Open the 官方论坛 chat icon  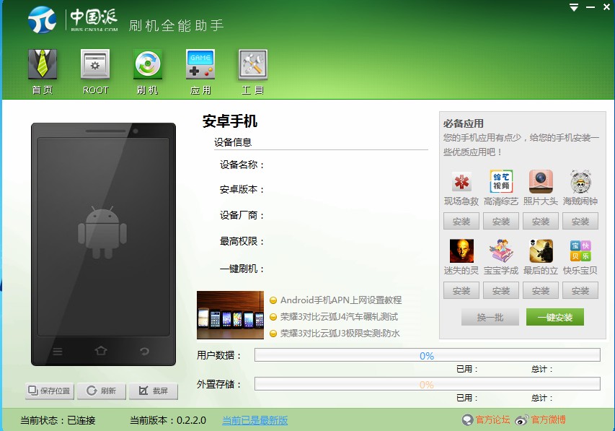coord(467,420)
